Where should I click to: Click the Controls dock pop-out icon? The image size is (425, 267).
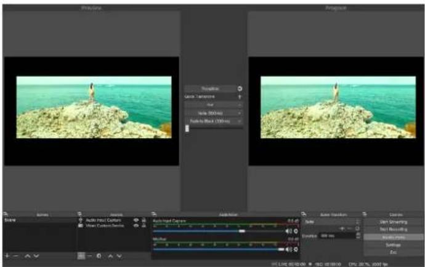(x=365, y=214)
